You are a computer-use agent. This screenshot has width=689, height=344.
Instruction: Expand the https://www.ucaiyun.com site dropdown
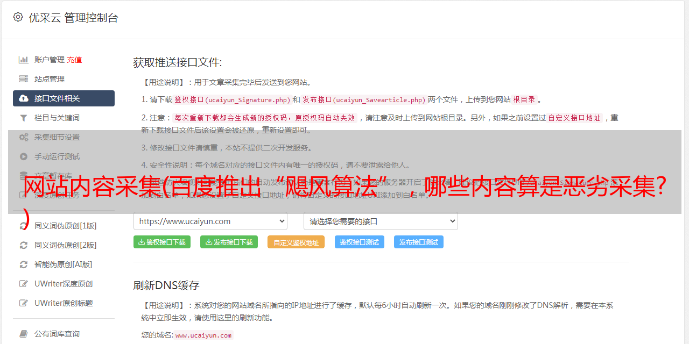point(210,221)
